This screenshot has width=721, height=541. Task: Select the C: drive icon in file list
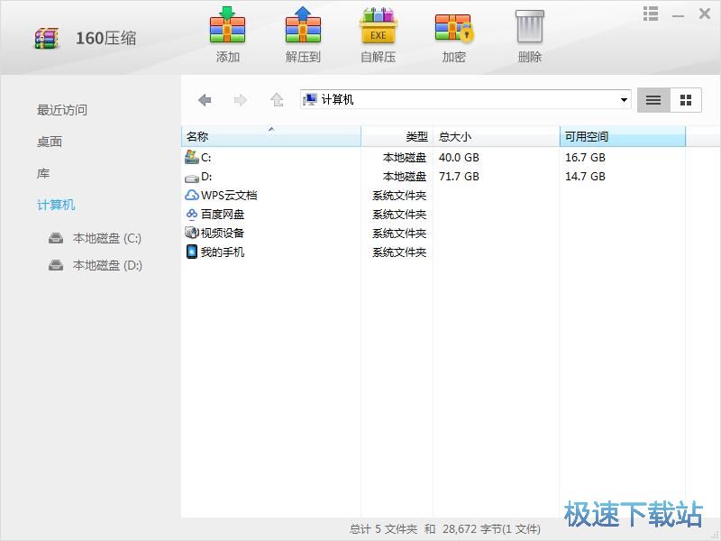click(191, 157)
